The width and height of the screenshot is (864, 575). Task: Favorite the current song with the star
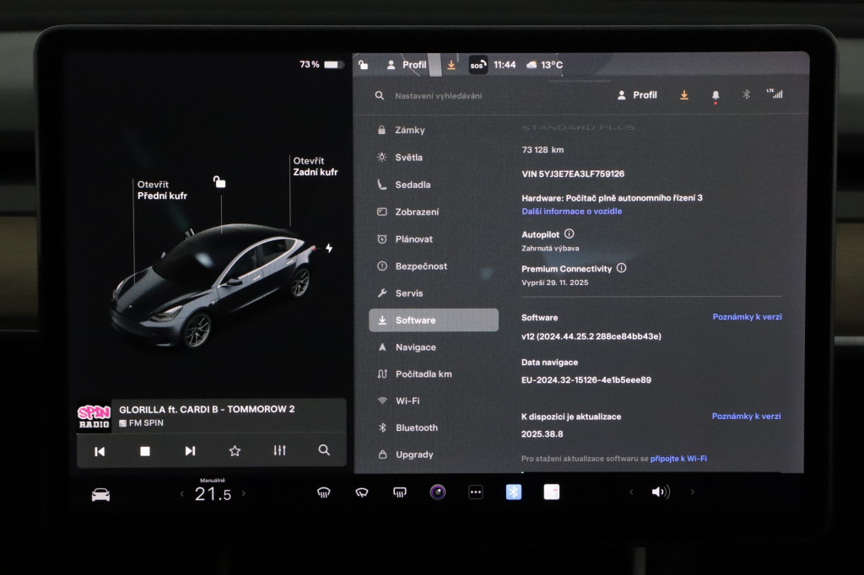click(235, 450)
